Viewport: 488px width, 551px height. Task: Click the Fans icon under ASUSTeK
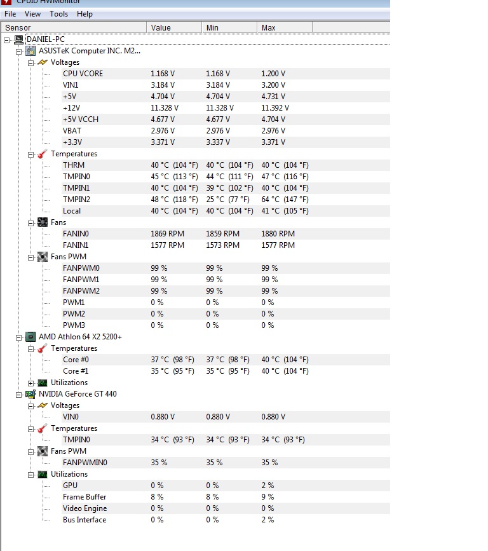[x=43, y=222]
